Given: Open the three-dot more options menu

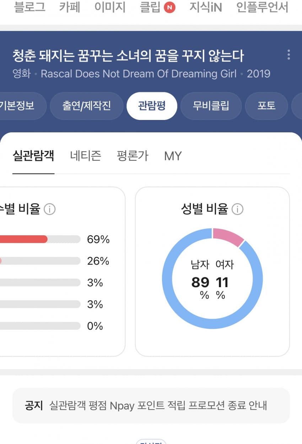Looking at the screenshot, I should (288, 55).
